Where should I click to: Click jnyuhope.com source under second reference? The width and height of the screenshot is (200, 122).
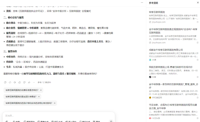pos(159,43)
